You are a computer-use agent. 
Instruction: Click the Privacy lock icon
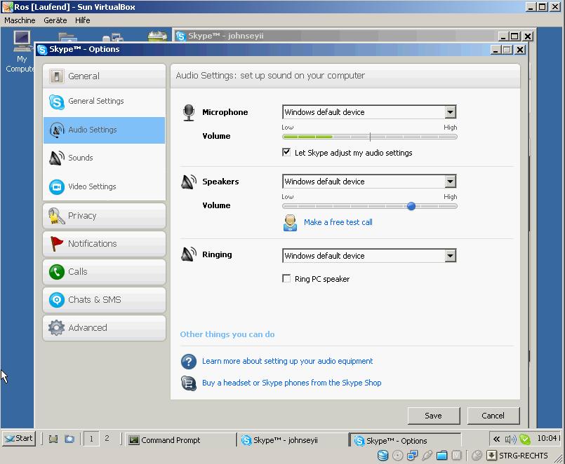(x=56, y=216)
